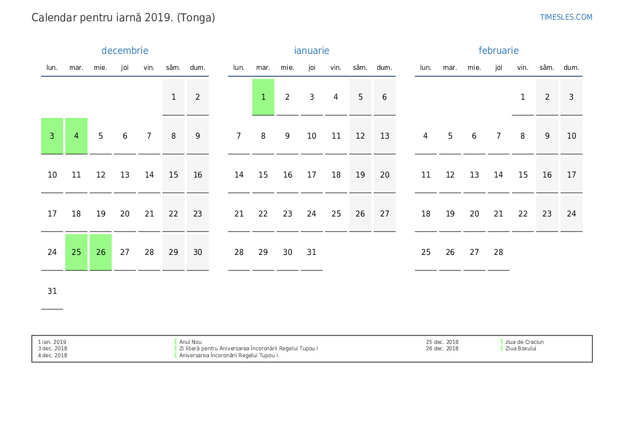Click the '1 ian. 2019' legend date
This screenshot has height=441, width=624.
click(52, 342)
